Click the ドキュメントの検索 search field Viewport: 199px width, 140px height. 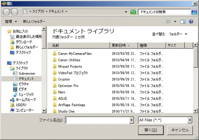164,12
